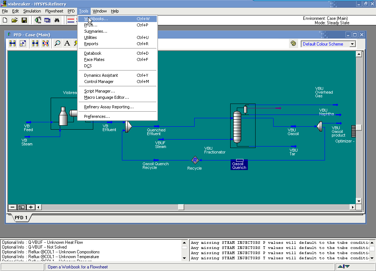Choose Script Manager from the Tools menu

click(117, 91)
